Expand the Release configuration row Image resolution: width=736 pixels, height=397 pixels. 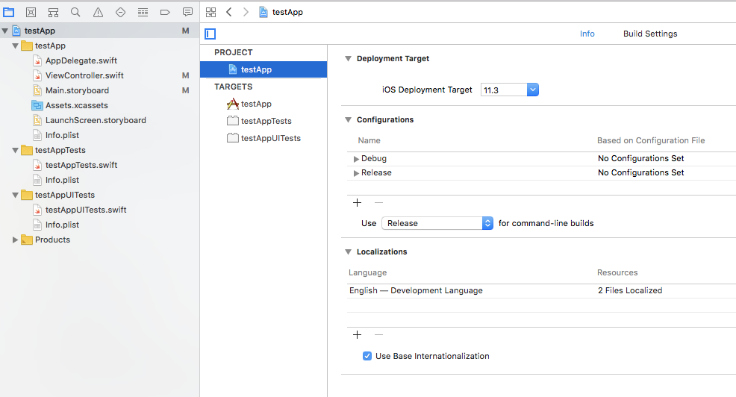[x=356, y=173]
